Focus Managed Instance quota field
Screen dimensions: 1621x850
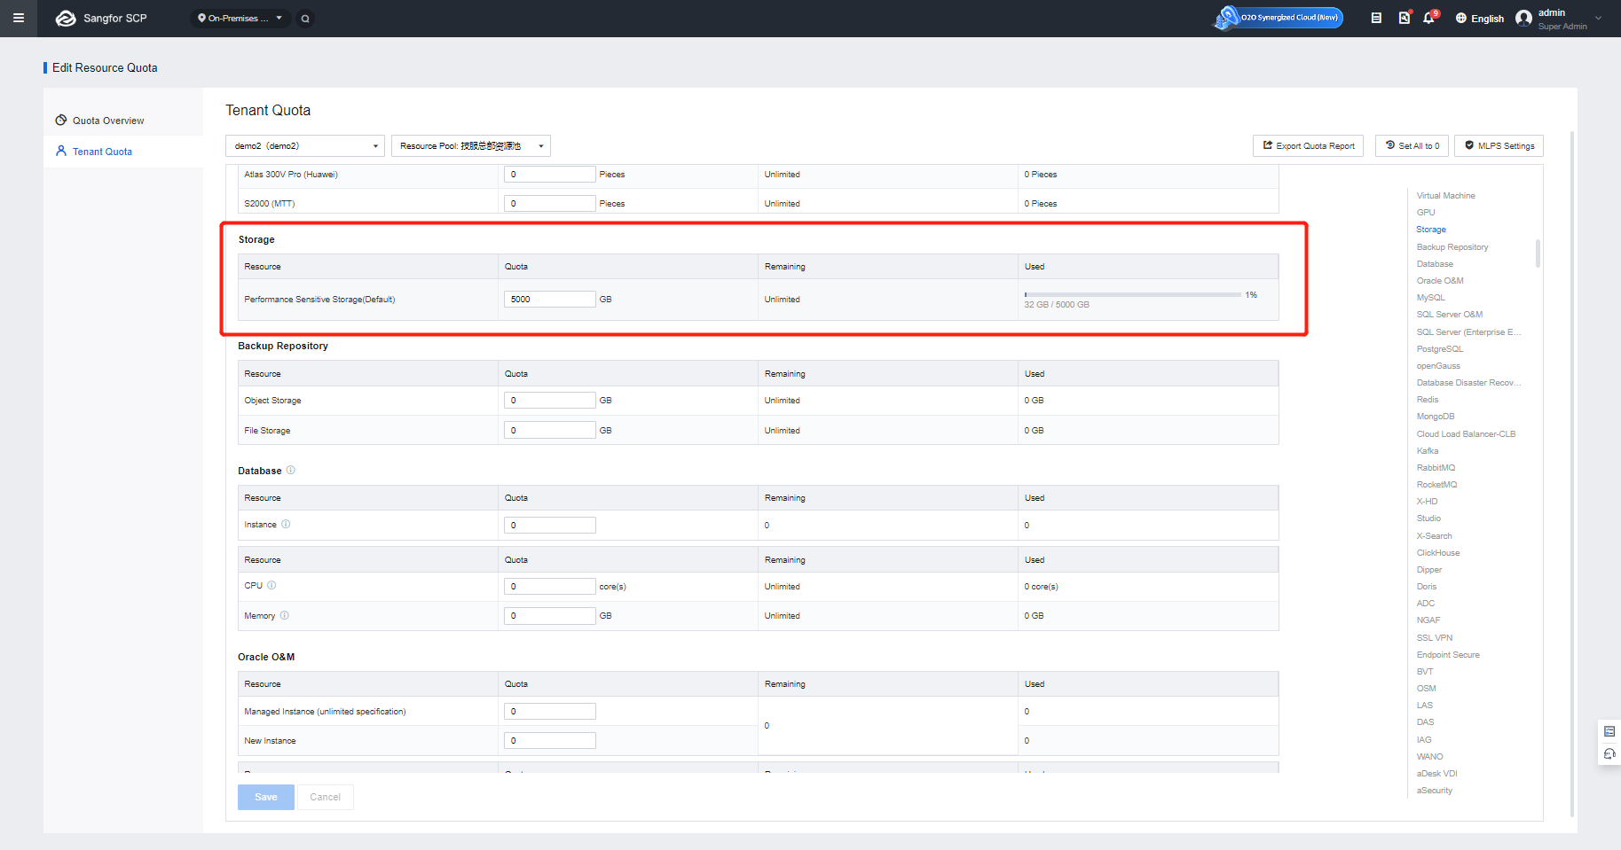(x=550, y=711)
